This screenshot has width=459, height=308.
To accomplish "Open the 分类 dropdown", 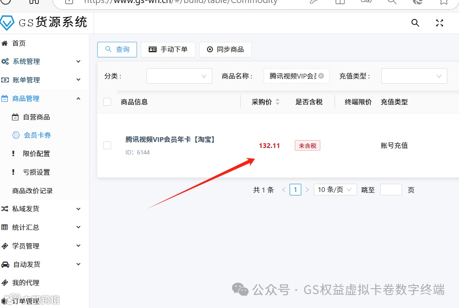I will [x=179, y=76].
